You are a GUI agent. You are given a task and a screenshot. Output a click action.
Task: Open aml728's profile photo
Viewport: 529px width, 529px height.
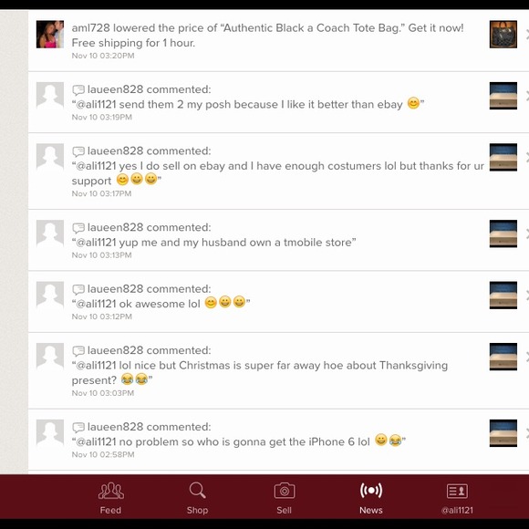(x=50, y=34)
